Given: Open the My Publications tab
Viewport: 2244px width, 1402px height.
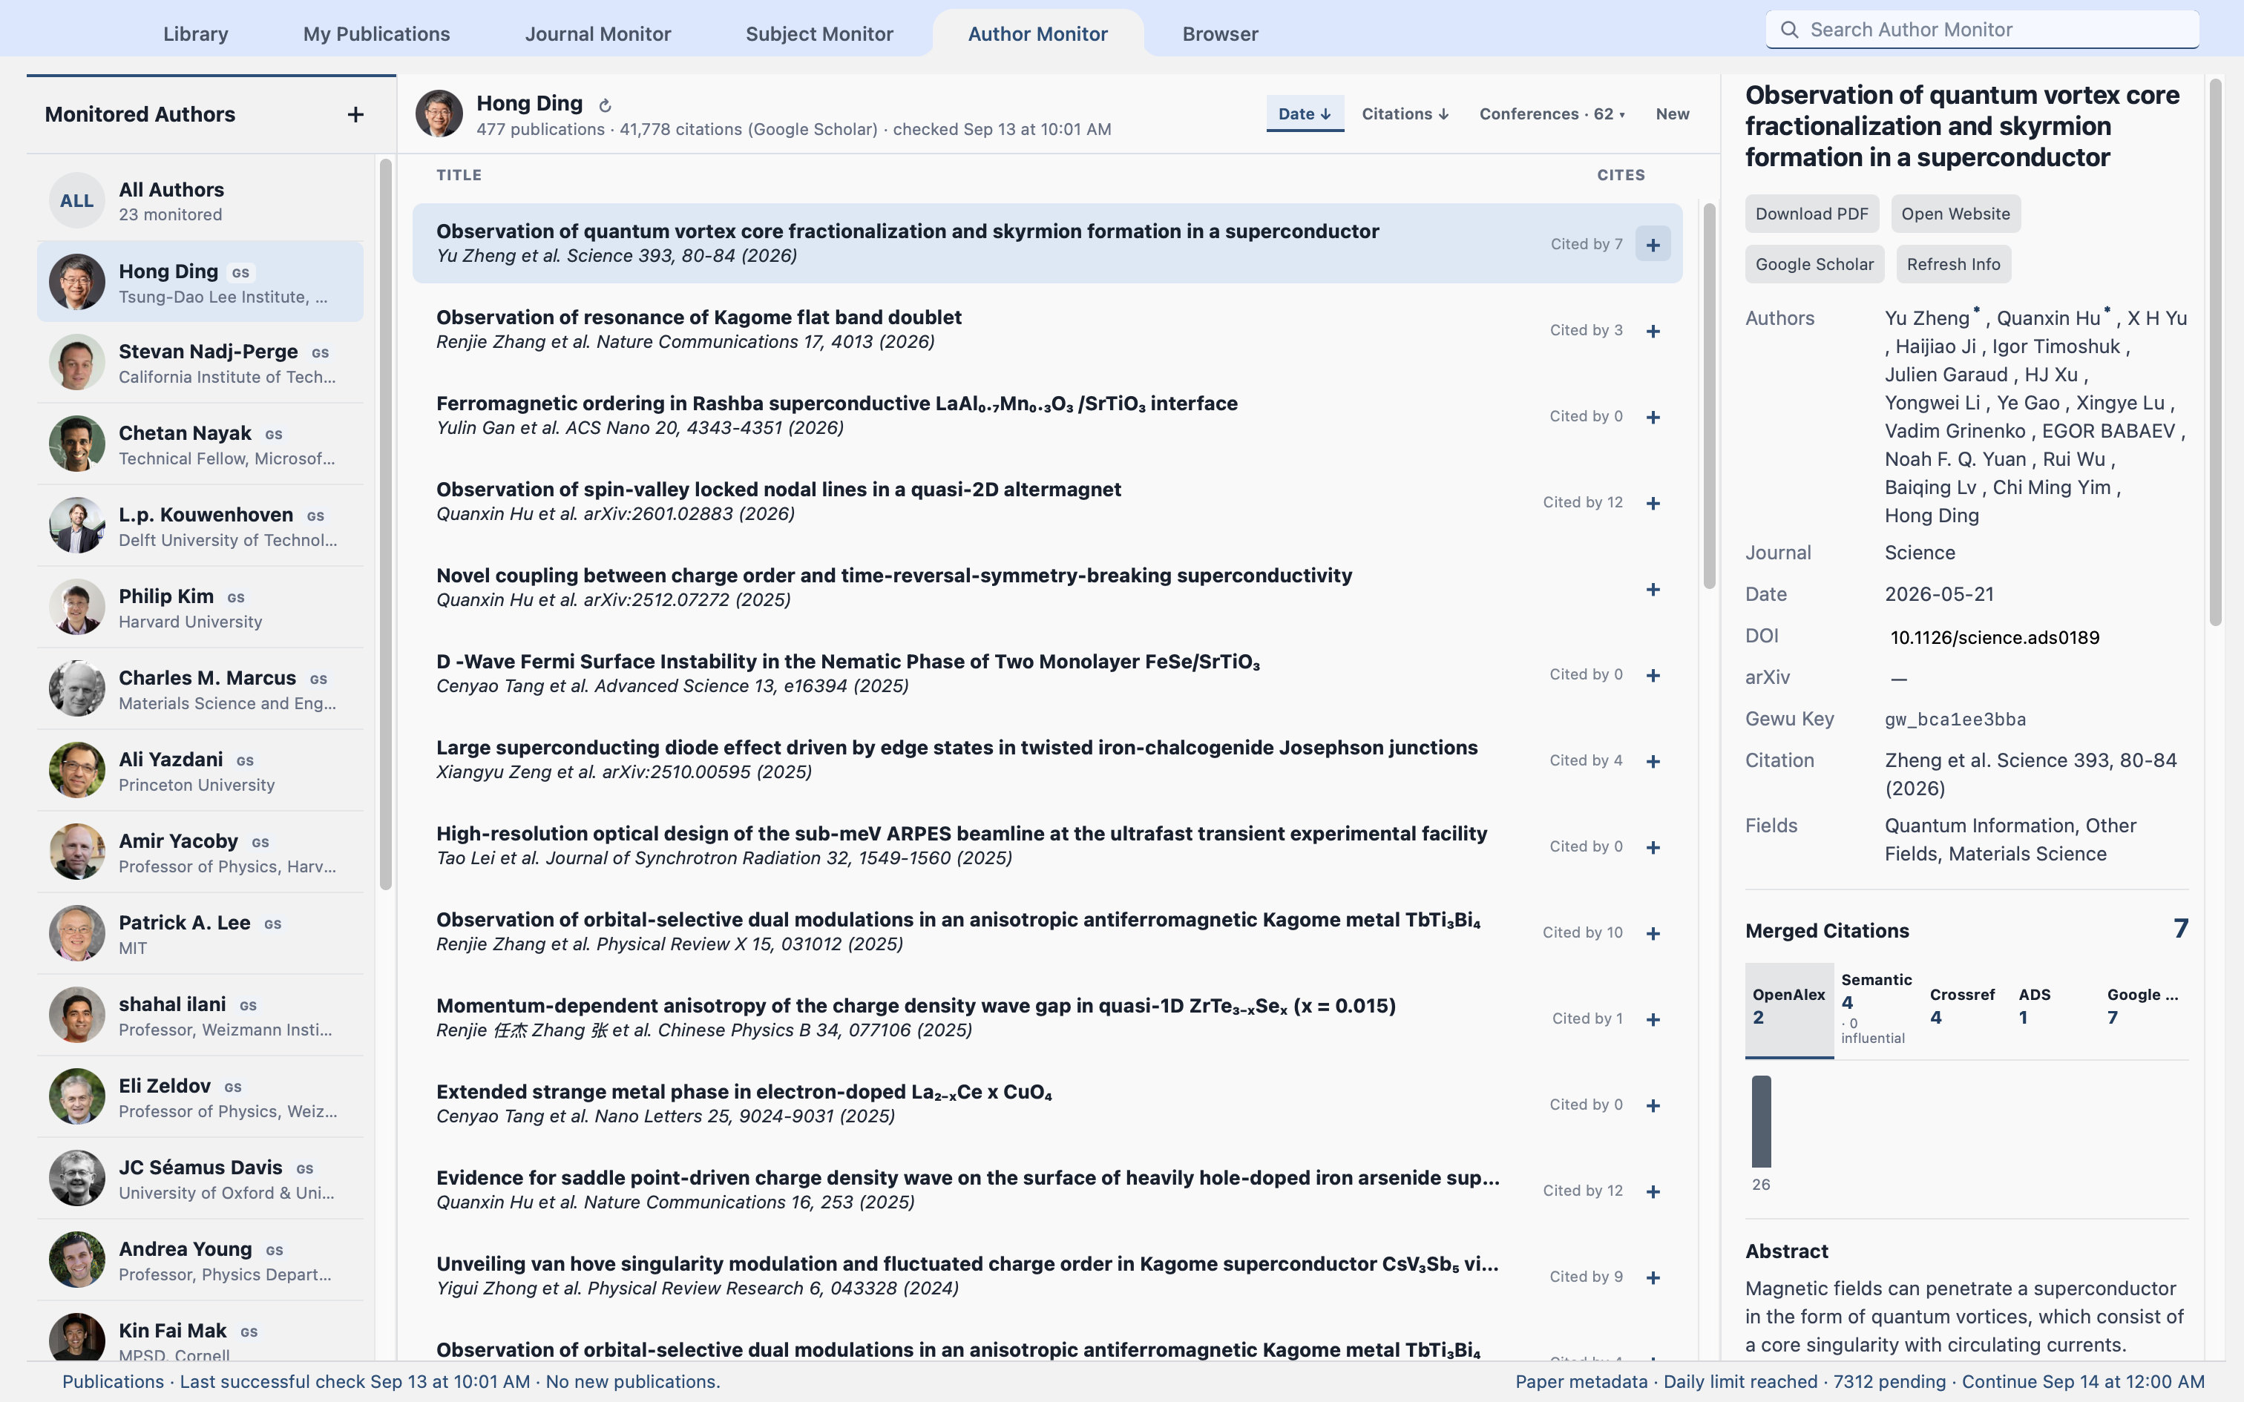Looking at the screenshot, I should (376, 34).
